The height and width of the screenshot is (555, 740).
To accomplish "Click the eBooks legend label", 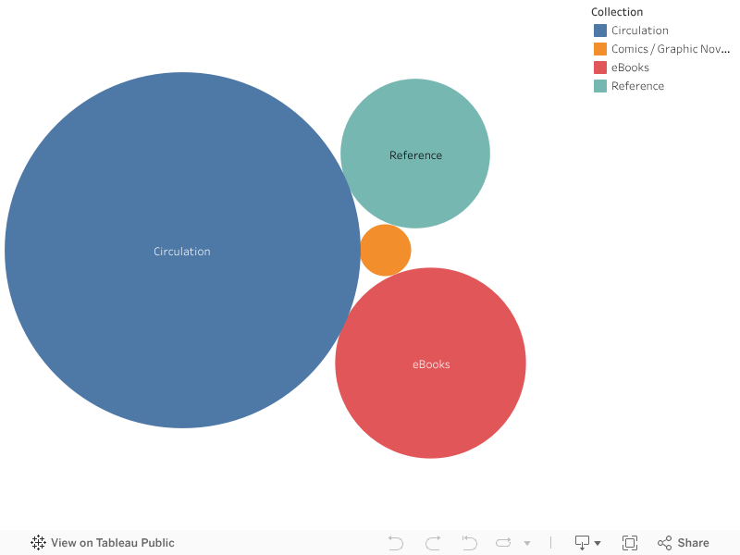I will click(630, 68).
